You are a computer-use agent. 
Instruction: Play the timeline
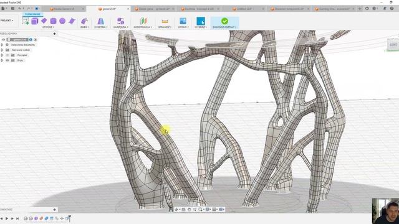(x=7, y=218)
